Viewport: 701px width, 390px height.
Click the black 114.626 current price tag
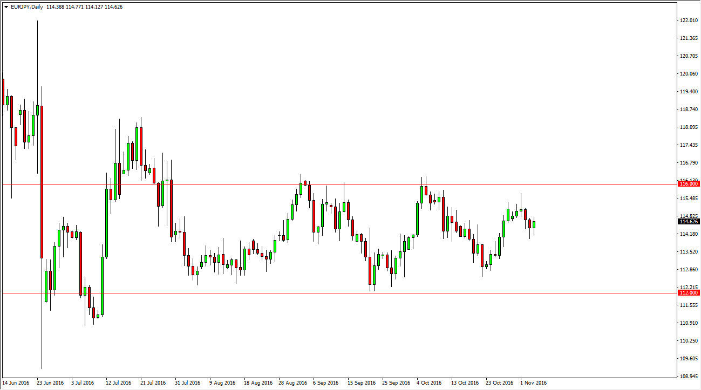(688, 221)
